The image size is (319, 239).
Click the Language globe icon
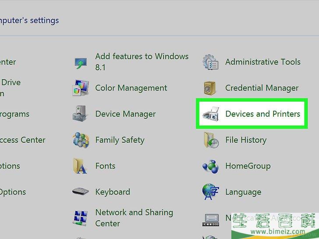coord(211,192)
